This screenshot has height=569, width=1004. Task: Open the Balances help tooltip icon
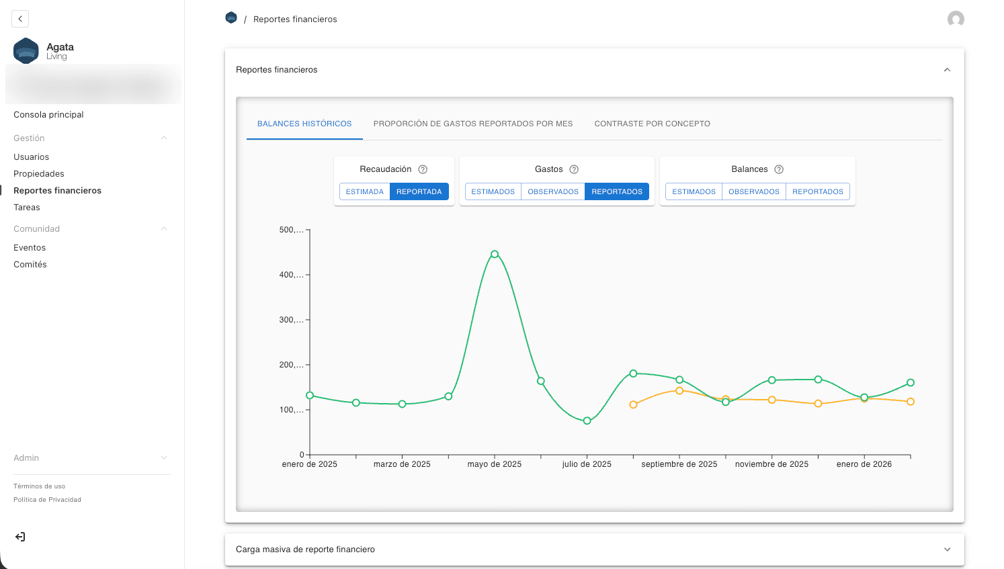click(x=778, y=169)
